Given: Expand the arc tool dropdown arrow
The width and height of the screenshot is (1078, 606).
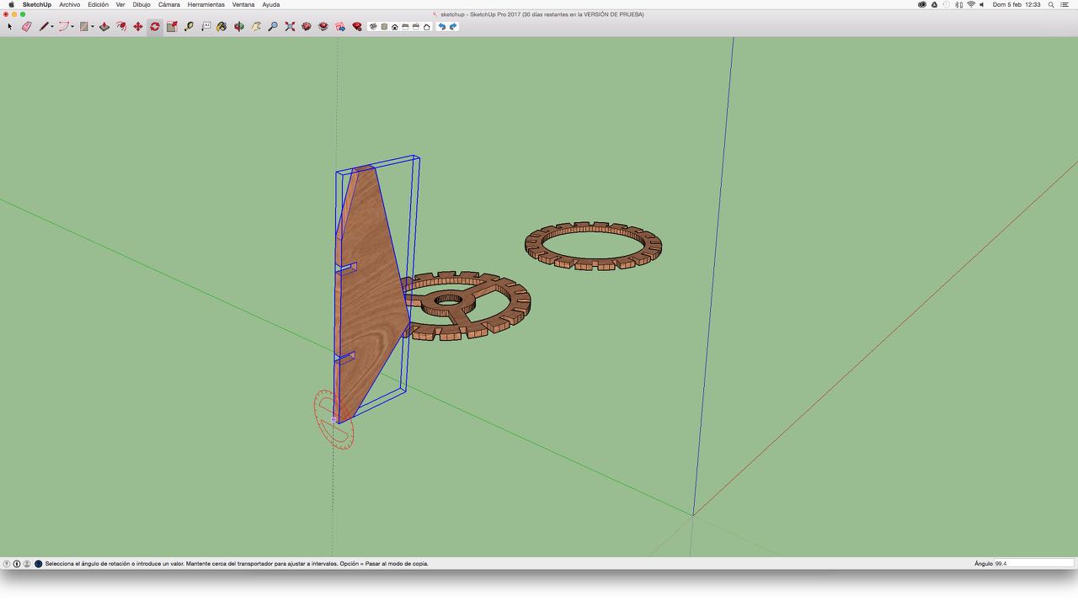Looking at the screenshot, I should click(x=72, y=27).
